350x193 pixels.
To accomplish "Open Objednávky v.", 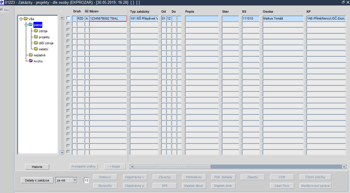I will tap(135, 177).
